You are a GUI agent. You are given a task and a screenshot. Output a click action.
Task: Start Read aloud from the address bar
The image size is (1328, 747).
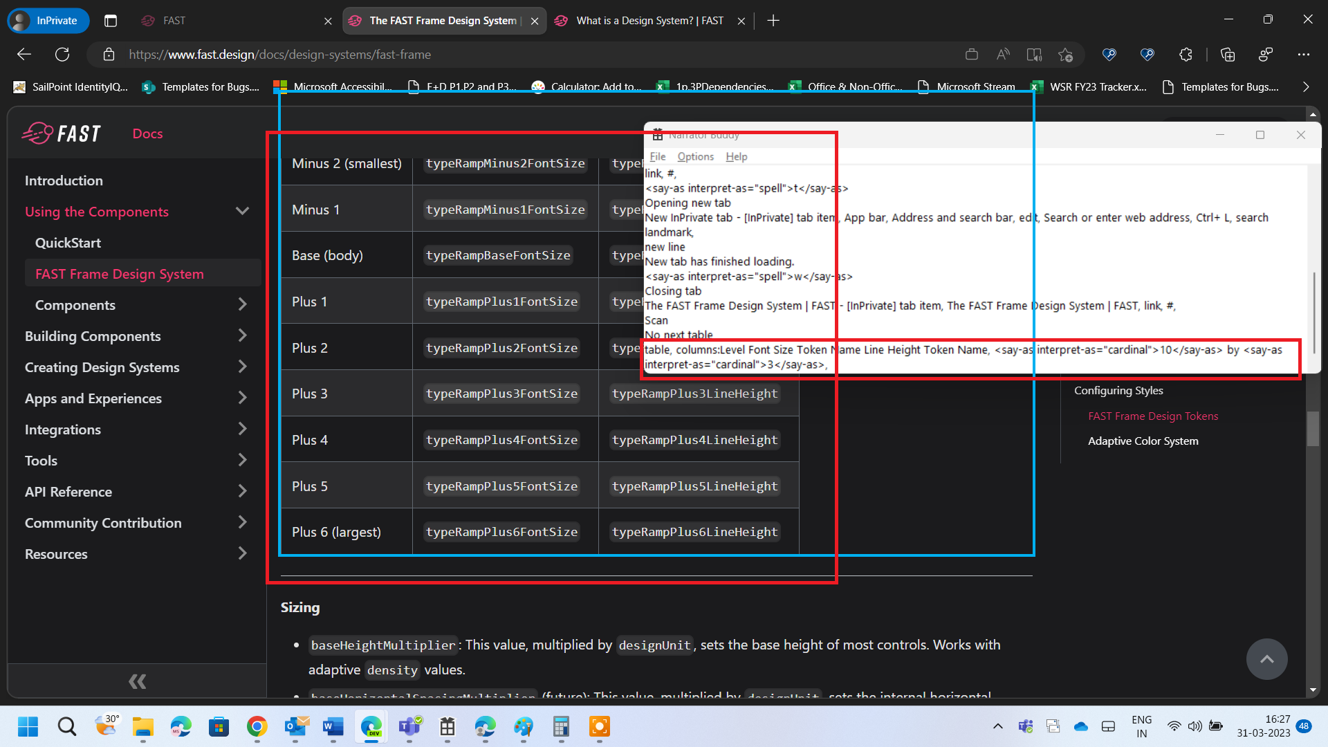1003,55
